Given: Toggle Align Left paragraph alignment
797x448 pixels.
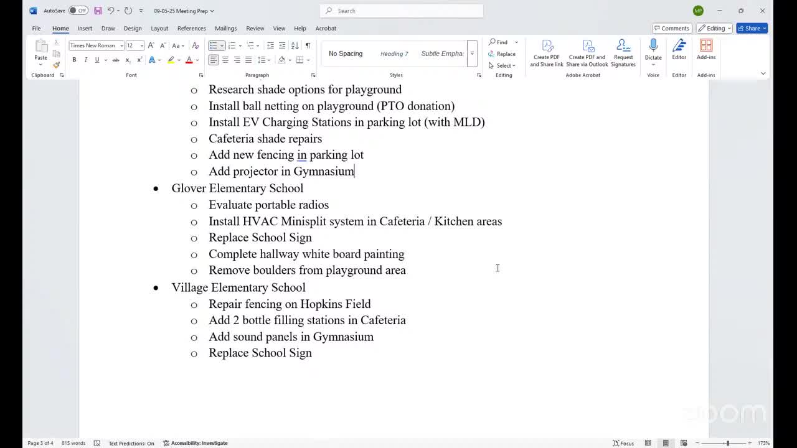Looking at the screenshot, I should tap(214, 60).
